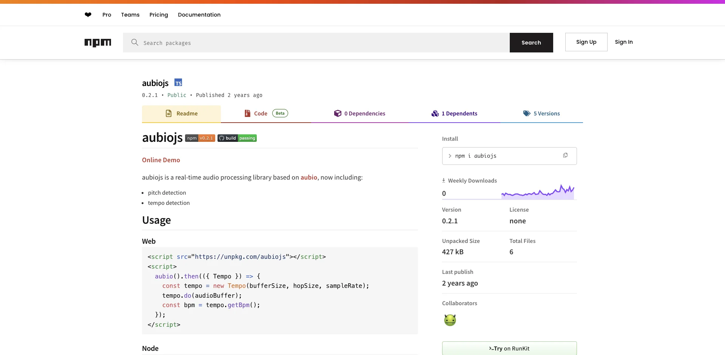This screenshot has height=355, width=725.
Task: Open the Teams menu item
Action: (x=130, y=15)
